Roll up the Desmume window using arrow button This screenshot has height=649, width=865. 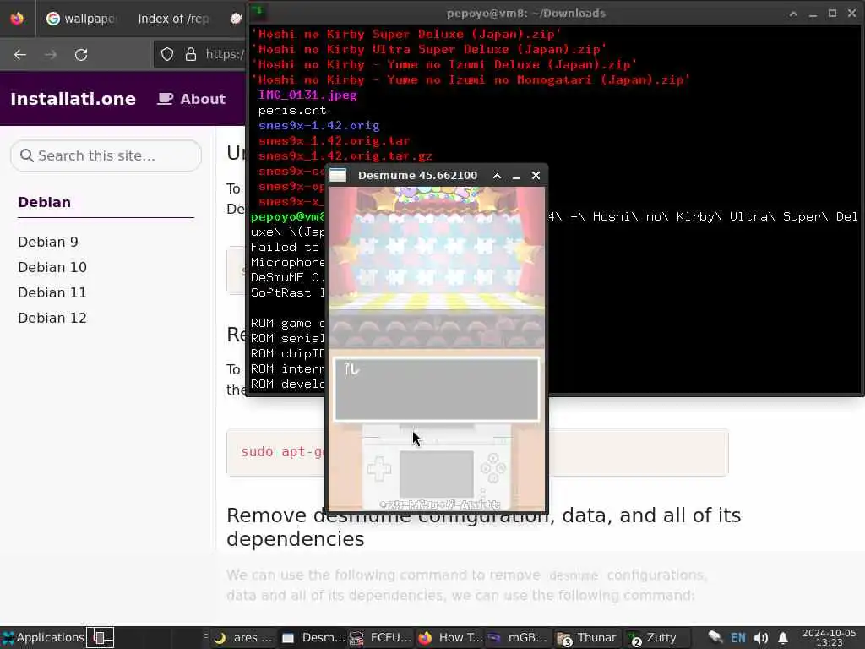(497, 176)
